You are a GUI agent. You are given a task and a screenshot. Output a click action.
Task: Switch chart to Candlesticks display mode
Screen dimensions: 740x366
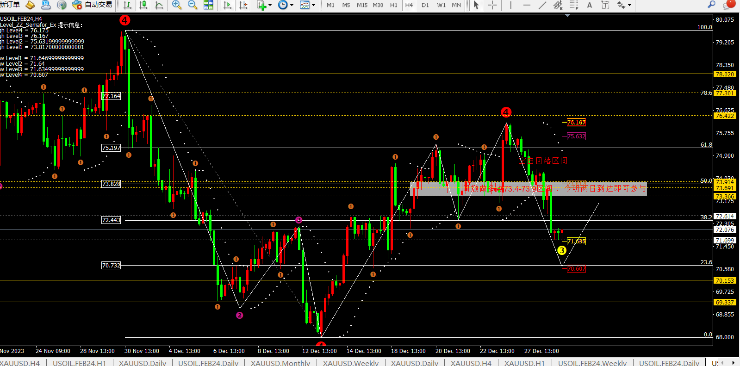pos(143,5)
